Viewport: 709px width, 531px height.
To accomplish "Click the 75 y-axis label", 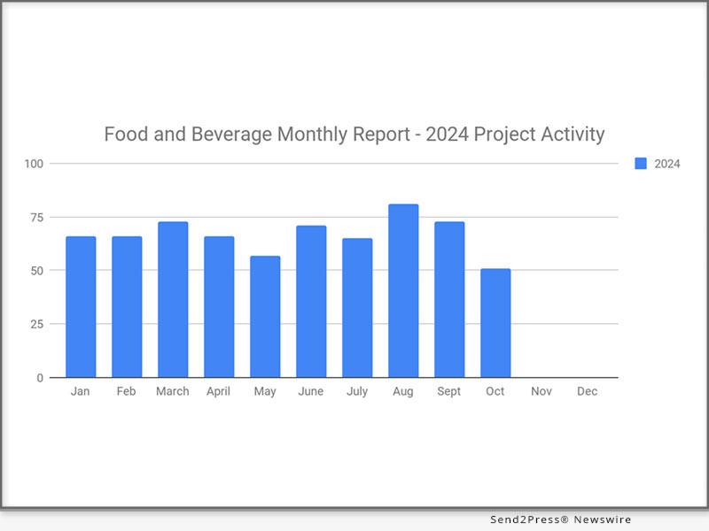I will tap(37, 217).
